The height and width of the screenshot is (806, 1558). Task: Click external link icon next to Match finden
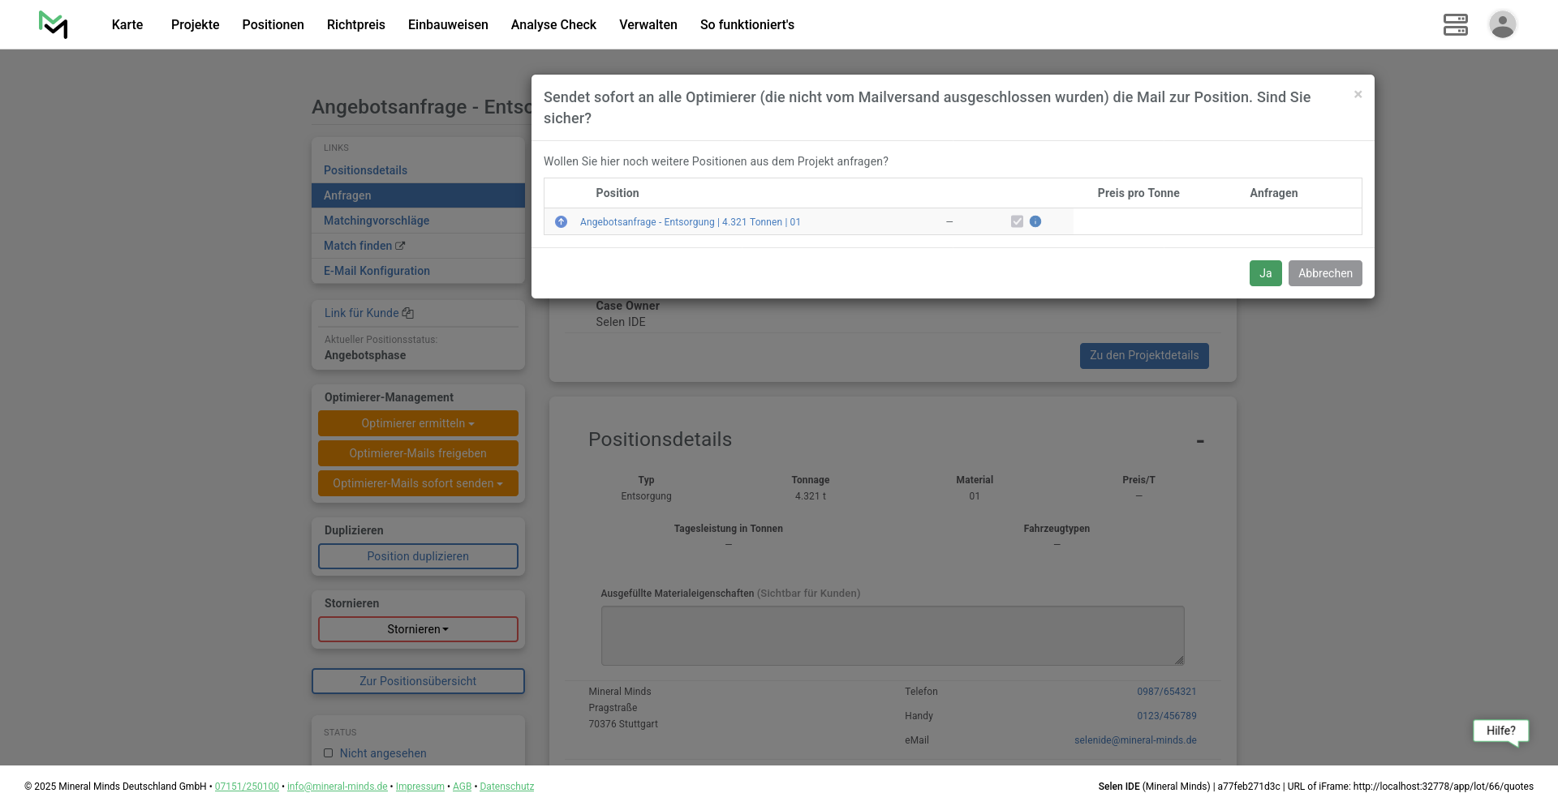(x=400, y=246)
